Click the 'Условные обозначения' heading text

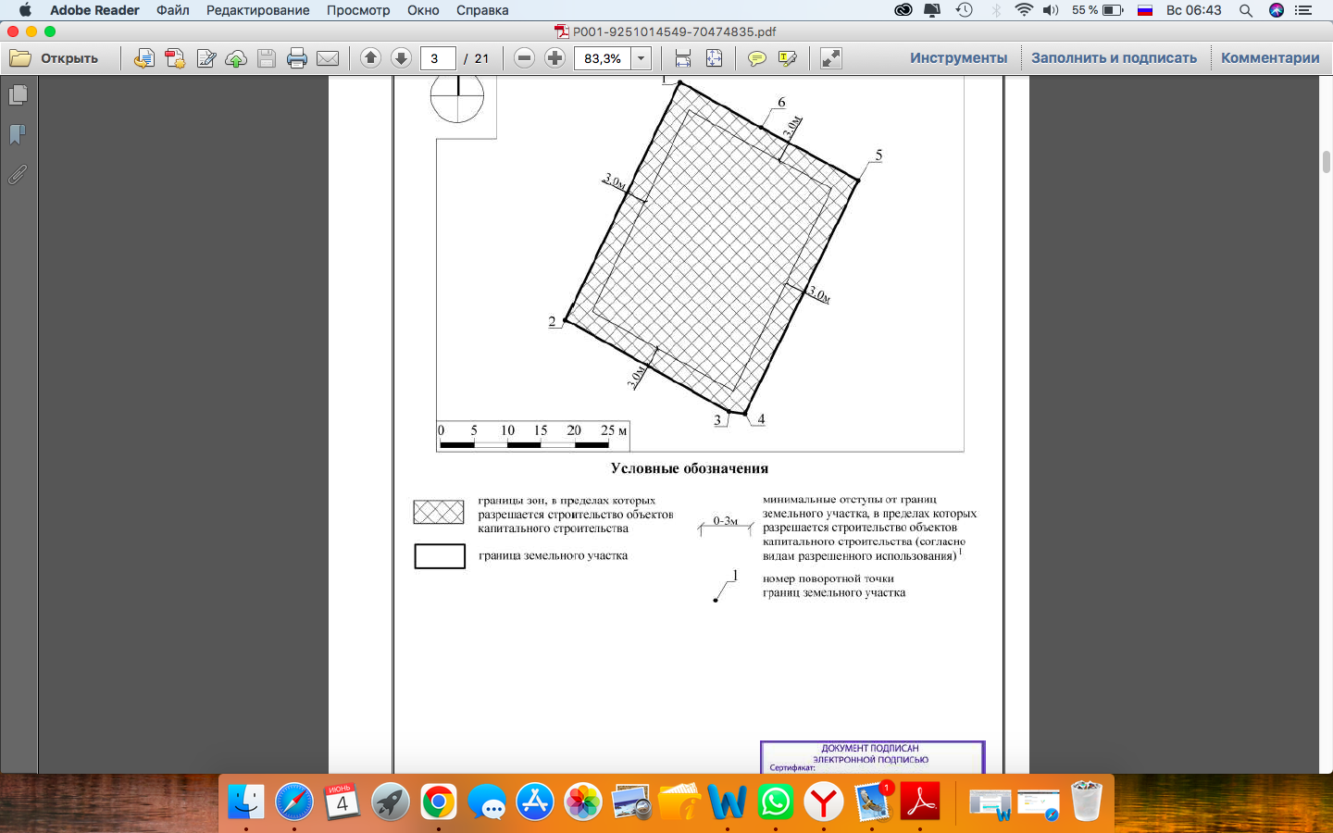690,468
